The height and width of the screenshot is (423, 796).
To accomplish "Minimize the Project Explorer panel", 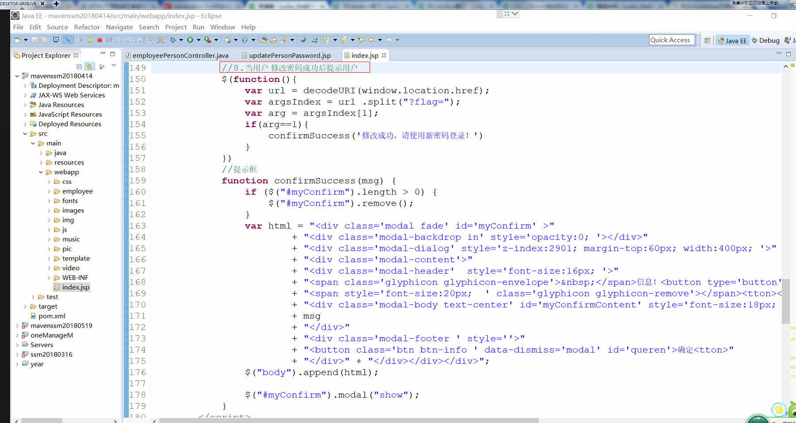I will [x=103, y=53].
